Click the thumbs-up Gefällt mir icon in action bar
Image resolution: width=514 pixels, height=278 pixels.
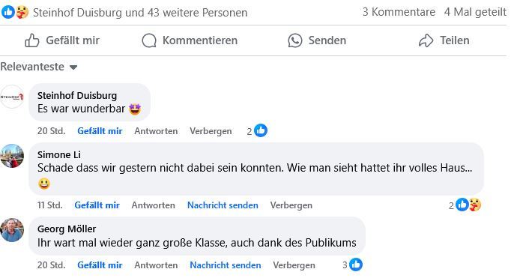(x=32, y=40)
